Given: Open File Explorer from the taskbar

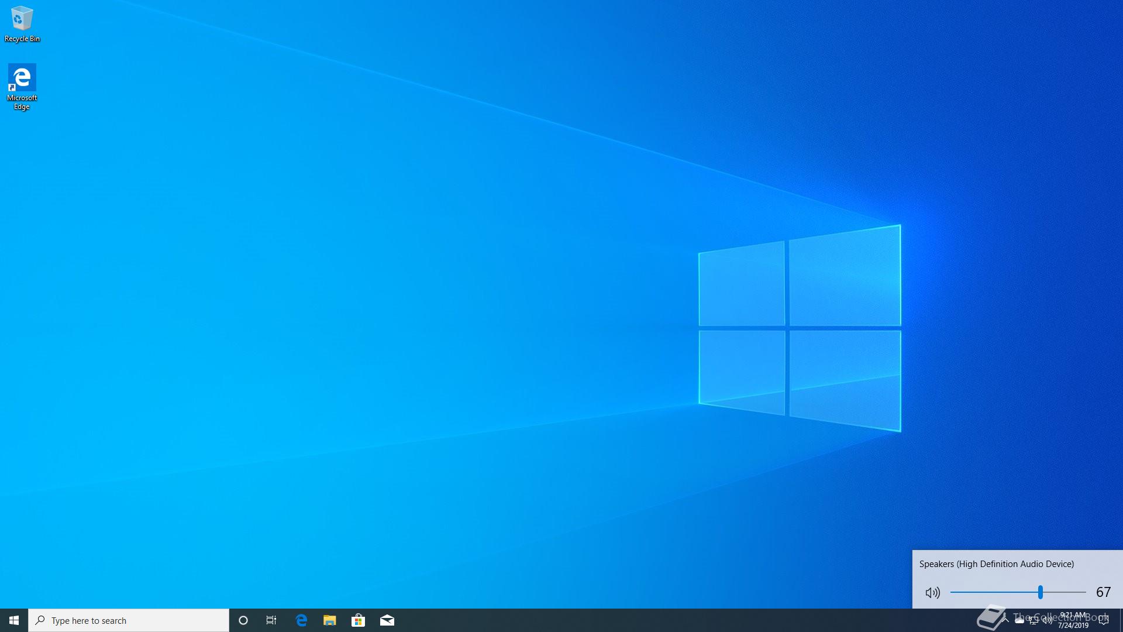Looking at the screenshot, I should tap(330, 620).
